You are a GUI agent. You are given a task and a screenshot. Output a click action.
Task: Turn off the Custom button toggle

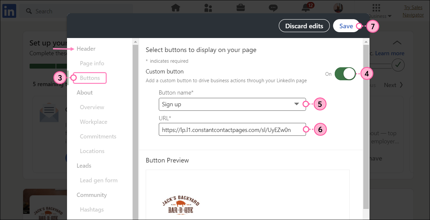[345, 74]
